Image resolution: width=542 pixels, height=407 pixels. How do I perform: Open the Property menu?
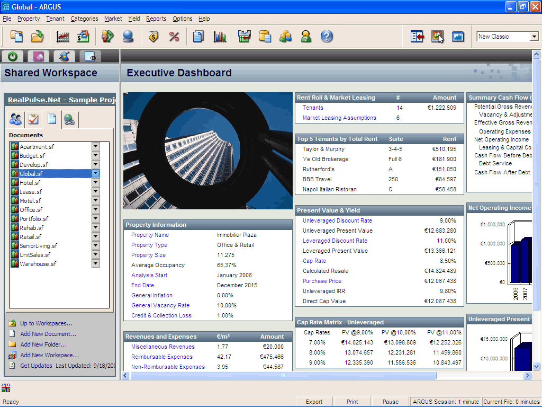tap(29, 19)
